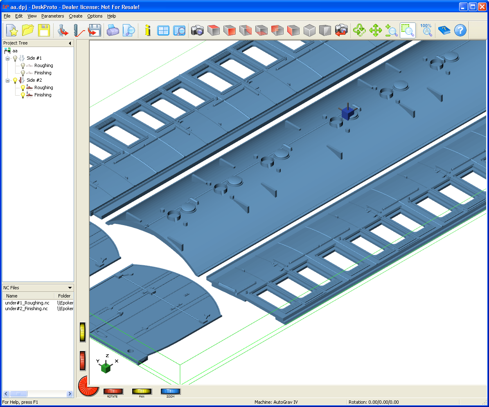Activate the Pan arrows tool
Image resolution: width=489 pixels, height=407 pixels.
(375, 30)
